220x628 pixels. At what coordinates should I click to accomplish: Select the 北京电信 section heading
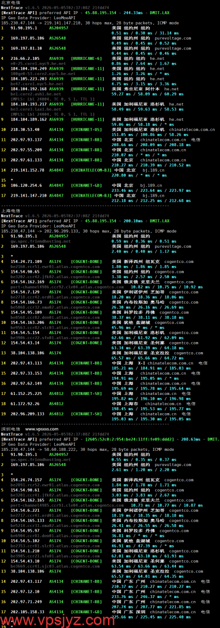(x=9, y=2)
